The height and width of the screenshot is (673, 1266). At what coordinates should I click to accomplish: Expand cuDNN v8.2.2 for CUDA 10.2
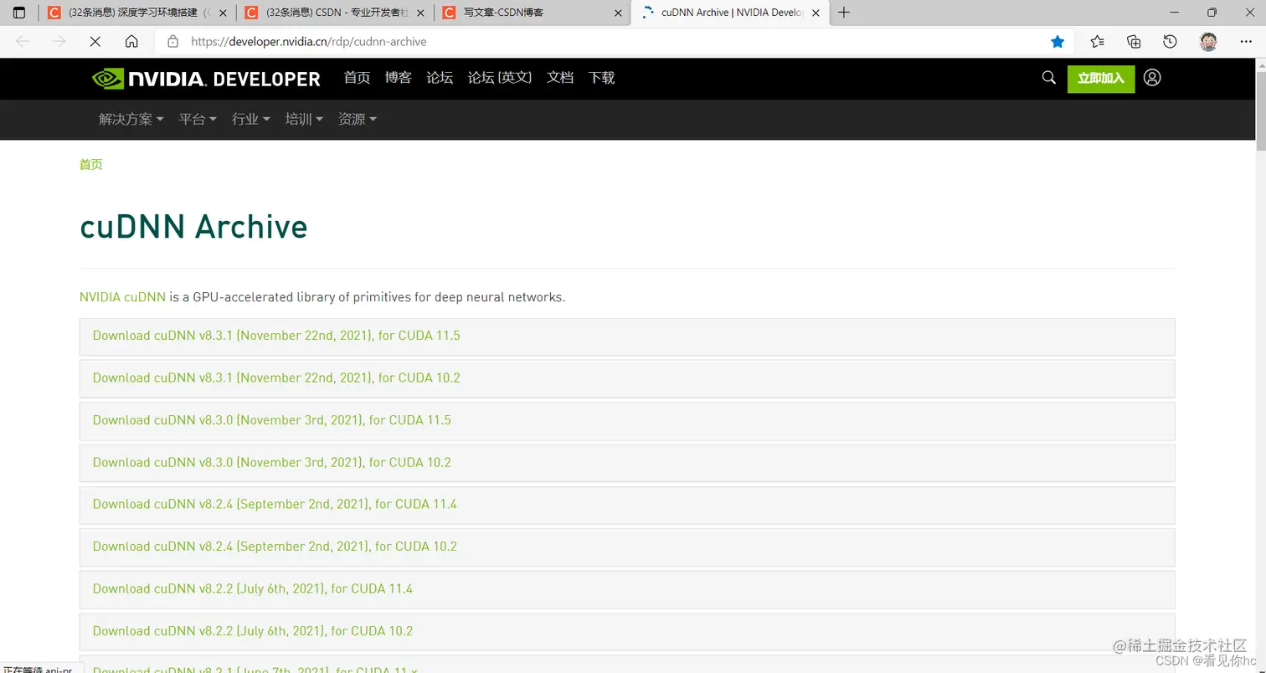627,632
